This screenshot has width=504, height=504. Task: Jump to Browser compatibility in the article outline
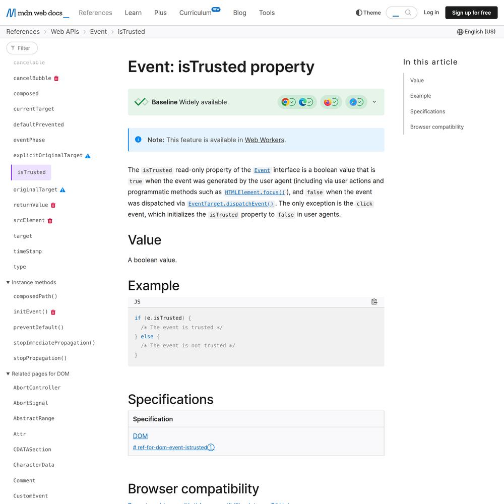437,127
